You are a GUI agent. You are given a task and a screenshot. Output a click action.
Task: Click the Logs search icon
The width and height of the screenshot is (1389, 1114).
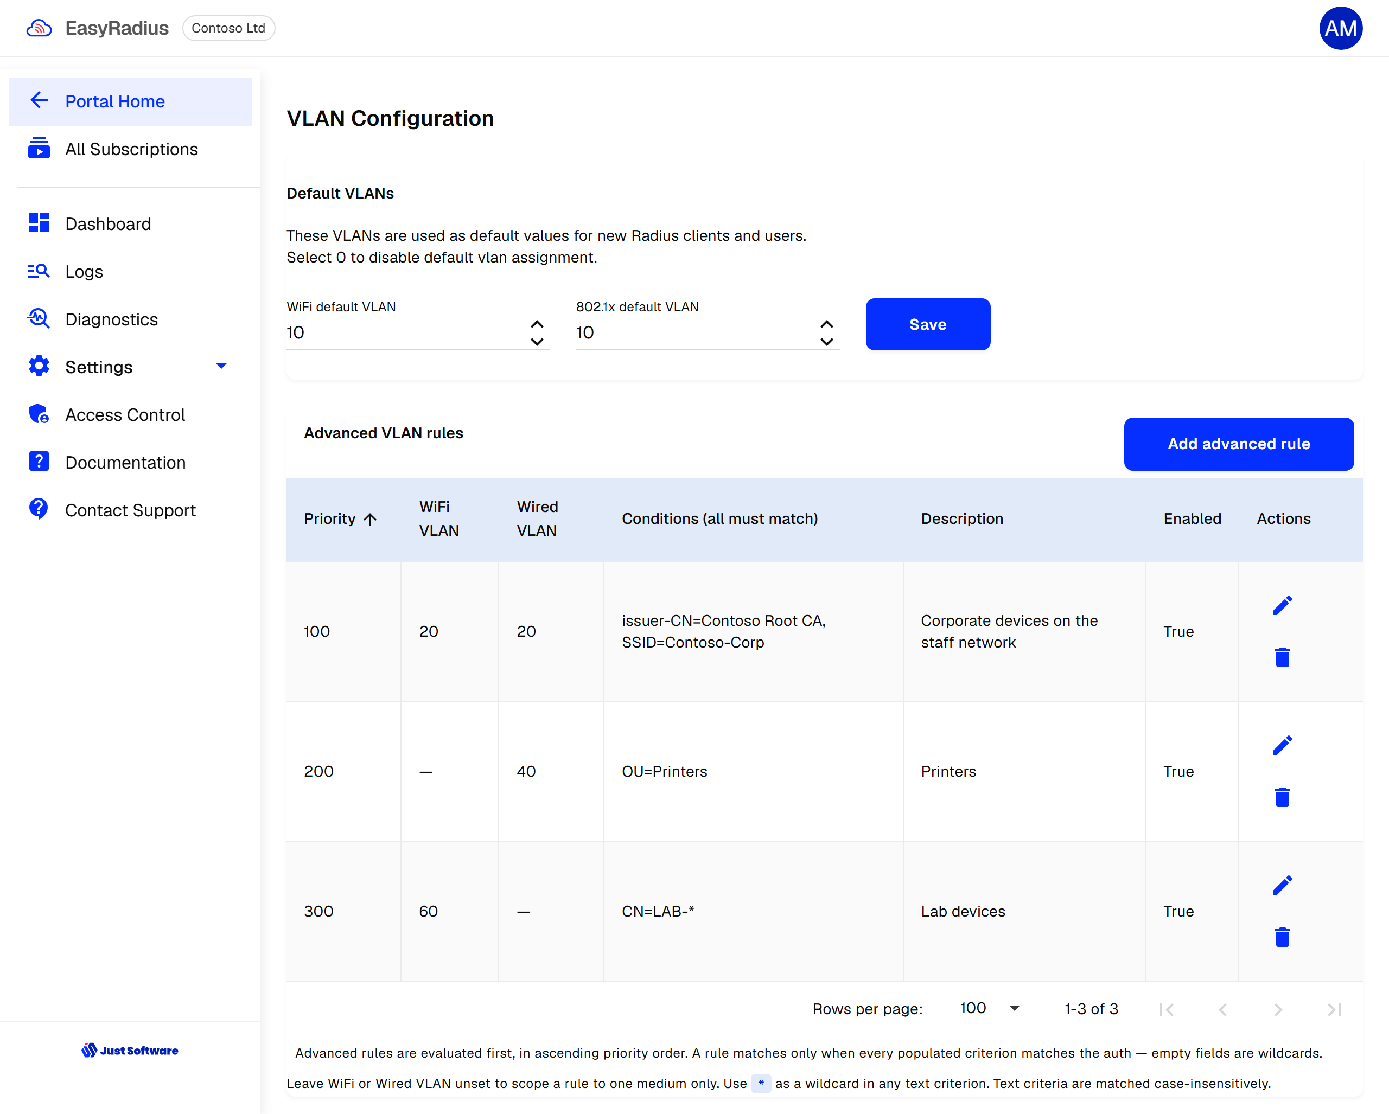point(39,271)
